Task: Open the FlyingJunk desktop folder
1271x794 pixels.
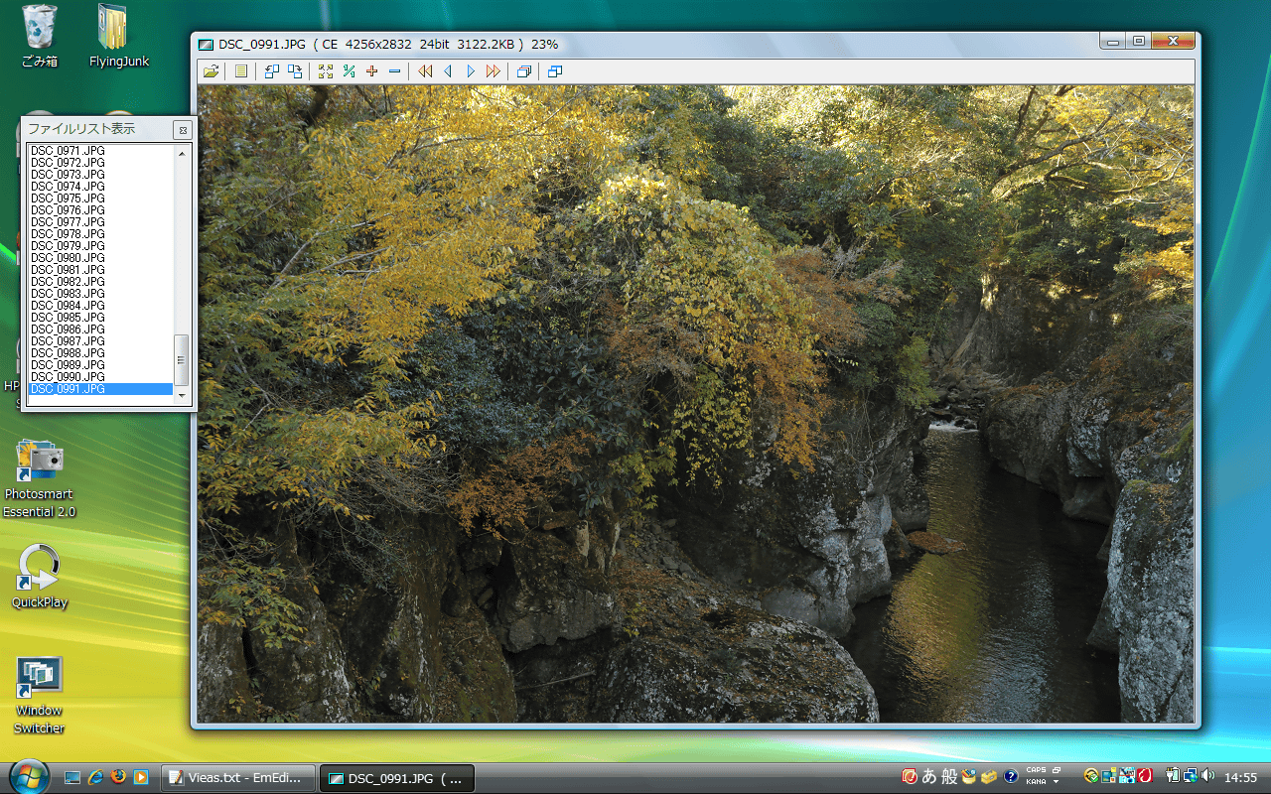Action: [x=118, y=37]
